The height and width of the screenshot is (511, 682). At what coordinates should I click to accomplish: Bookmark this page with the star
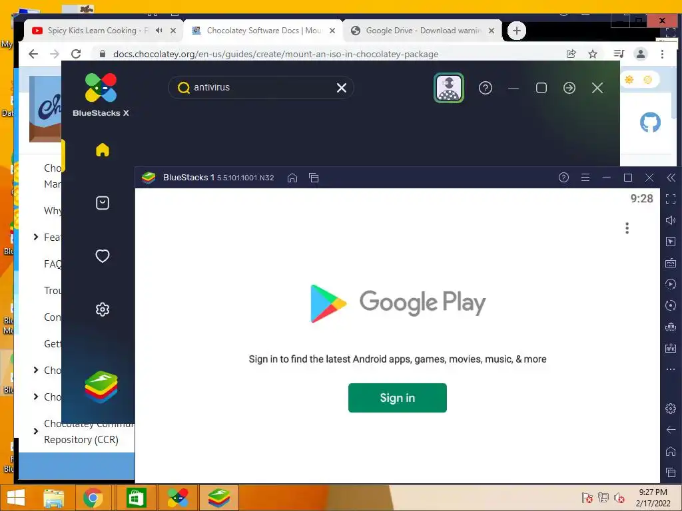coord(592,54)
